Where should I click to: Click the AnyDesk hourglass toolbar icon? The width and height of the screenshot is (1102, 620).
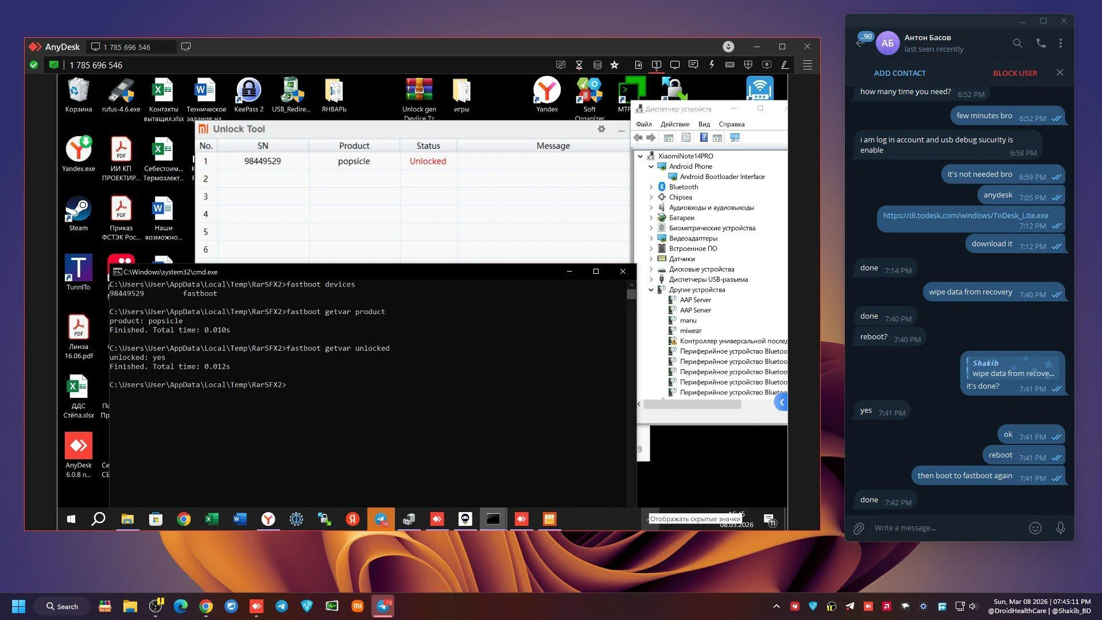click(579, 65)
